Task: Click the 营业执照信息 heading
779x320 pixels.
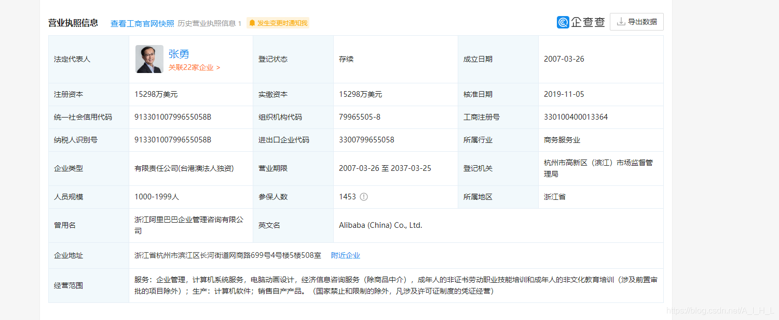Action: pos(73,23)
